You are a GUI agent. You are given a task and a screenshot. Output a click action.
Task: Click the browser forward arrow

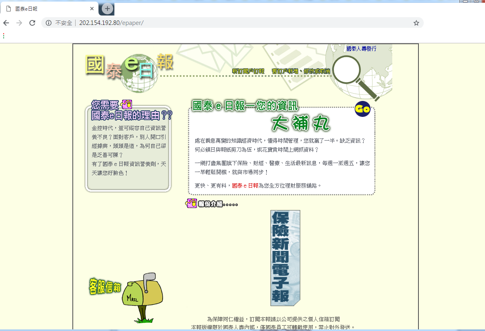[x=19, y=23]
